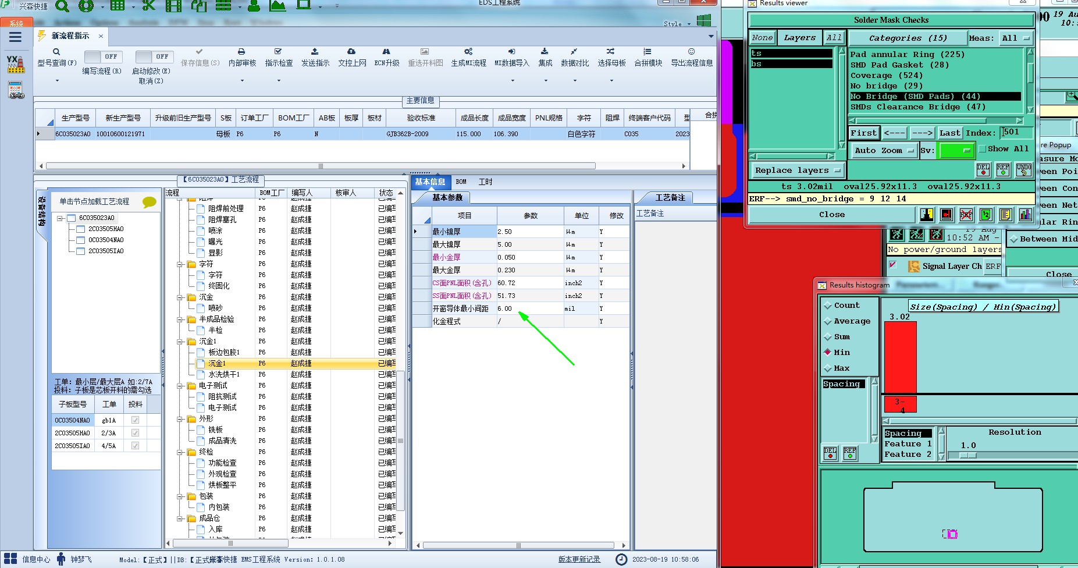Click the 信息中心 Windows icon in status bar
Screen dimensions: 1078x568
10,559
